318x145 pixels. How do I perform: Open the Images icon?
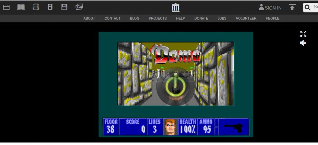[79, 7]
